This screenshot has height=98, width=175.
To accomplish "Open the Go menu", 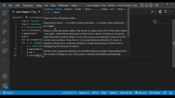I will (46, 5).
